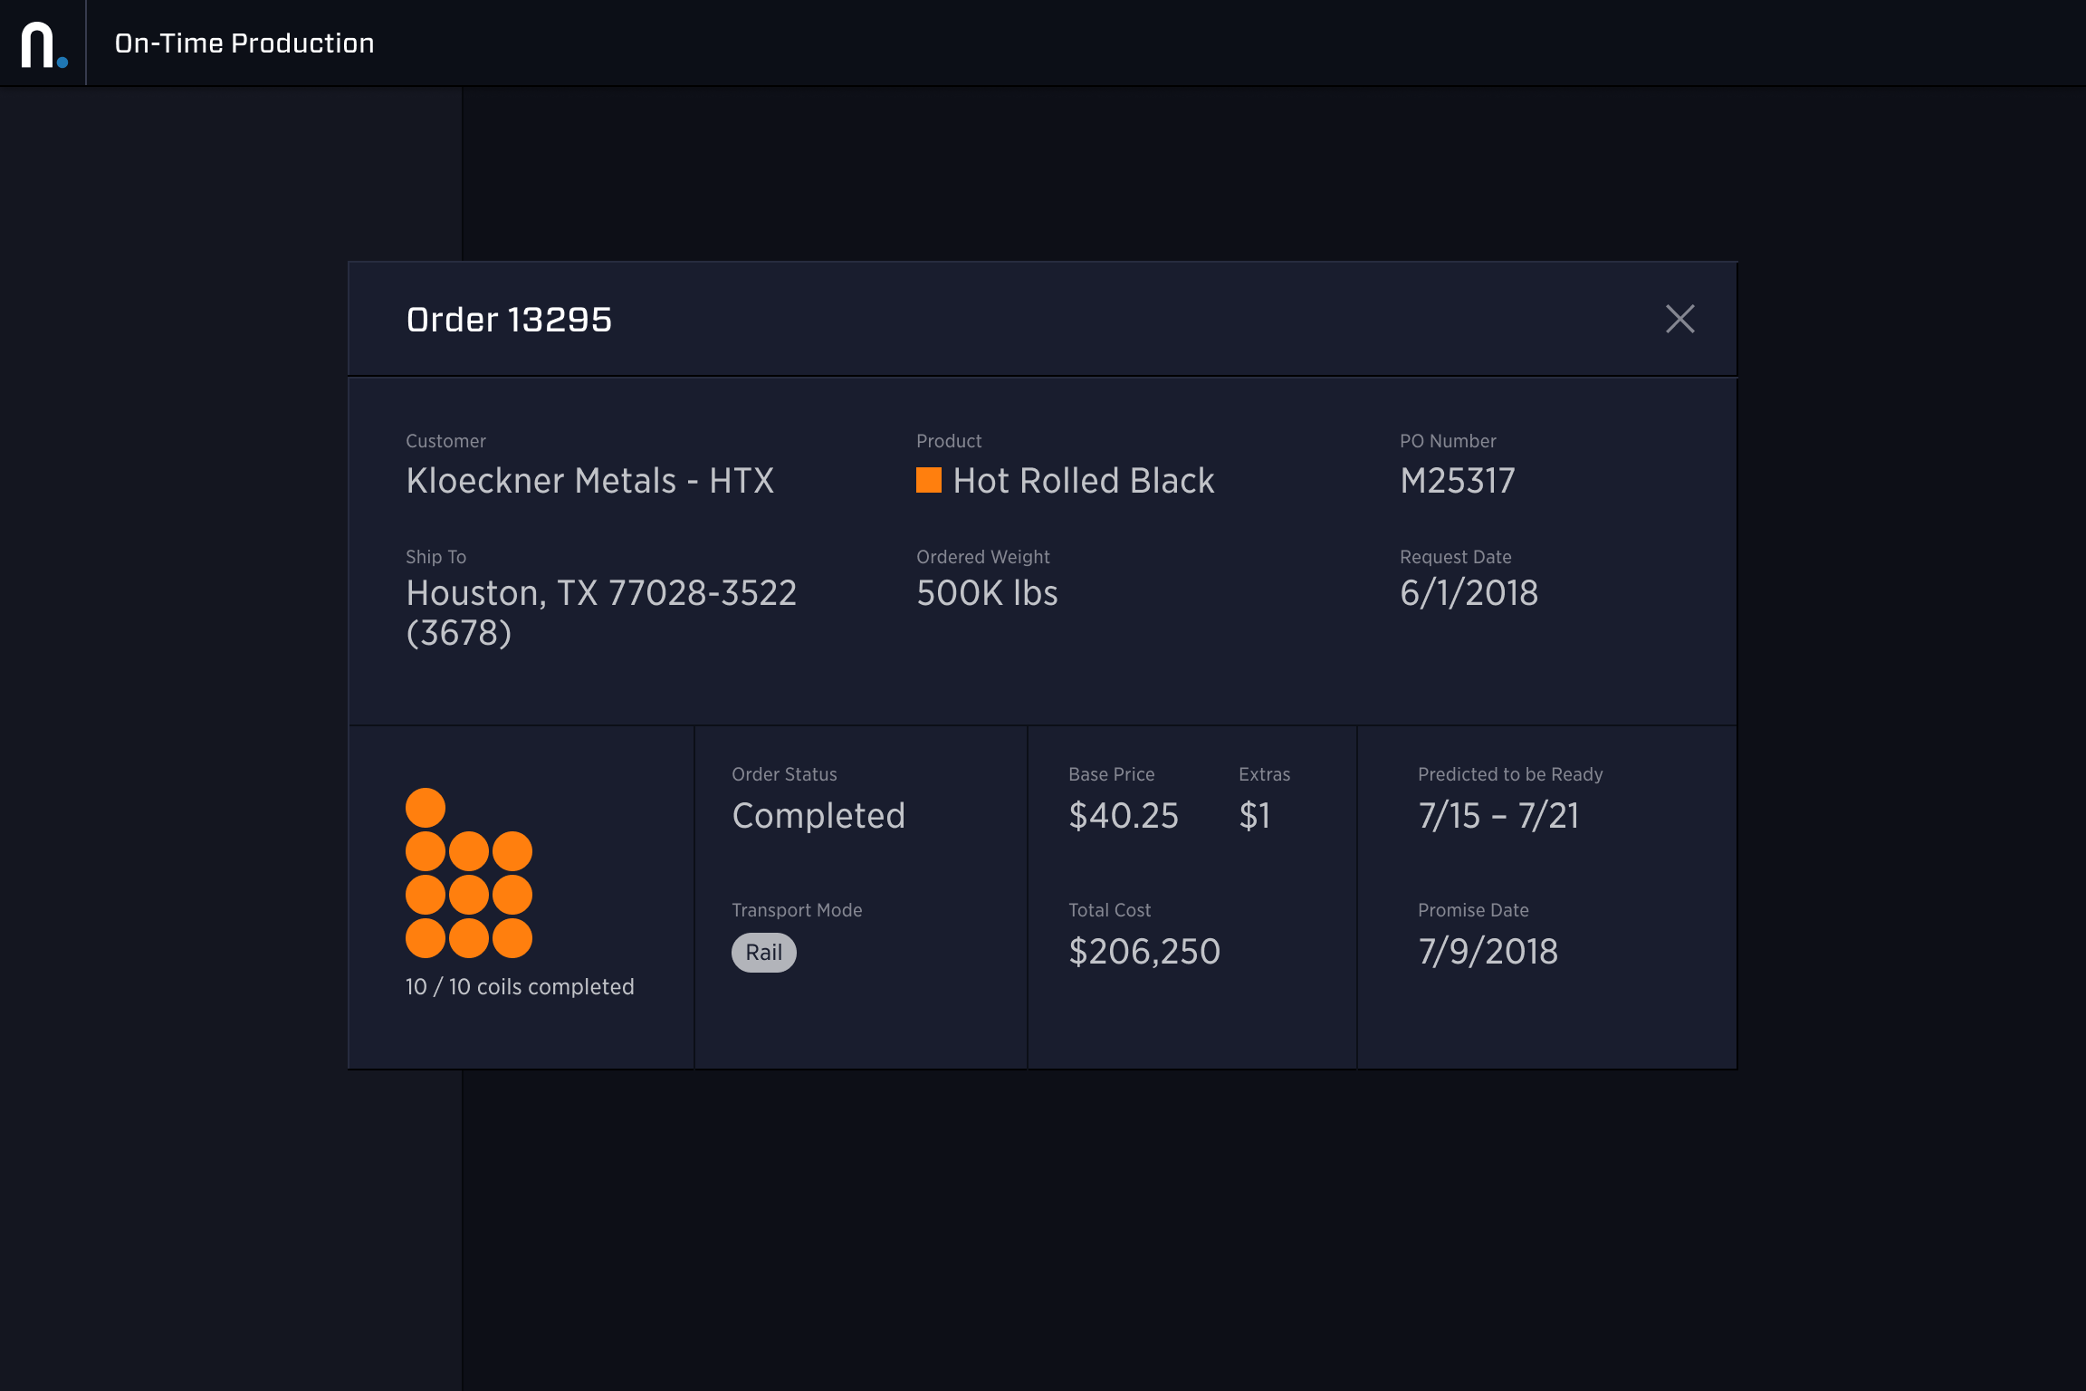This screenshot has width=2086, height=1391.
Task: Click the Order Status label
Action: coord(784,774)
